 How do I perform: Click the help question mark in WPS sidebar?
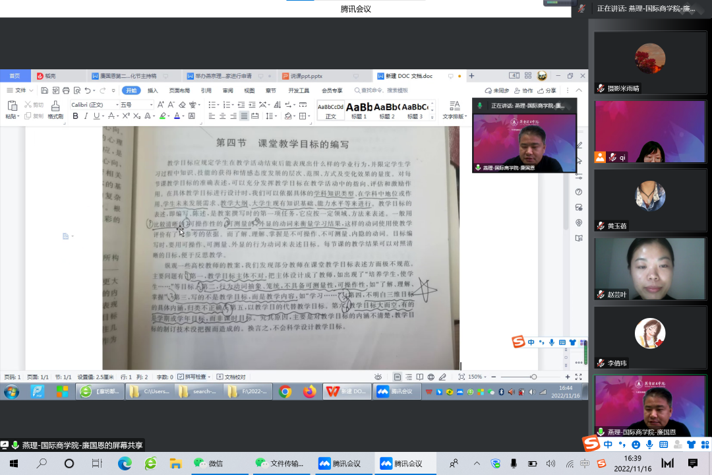(579, 192)
